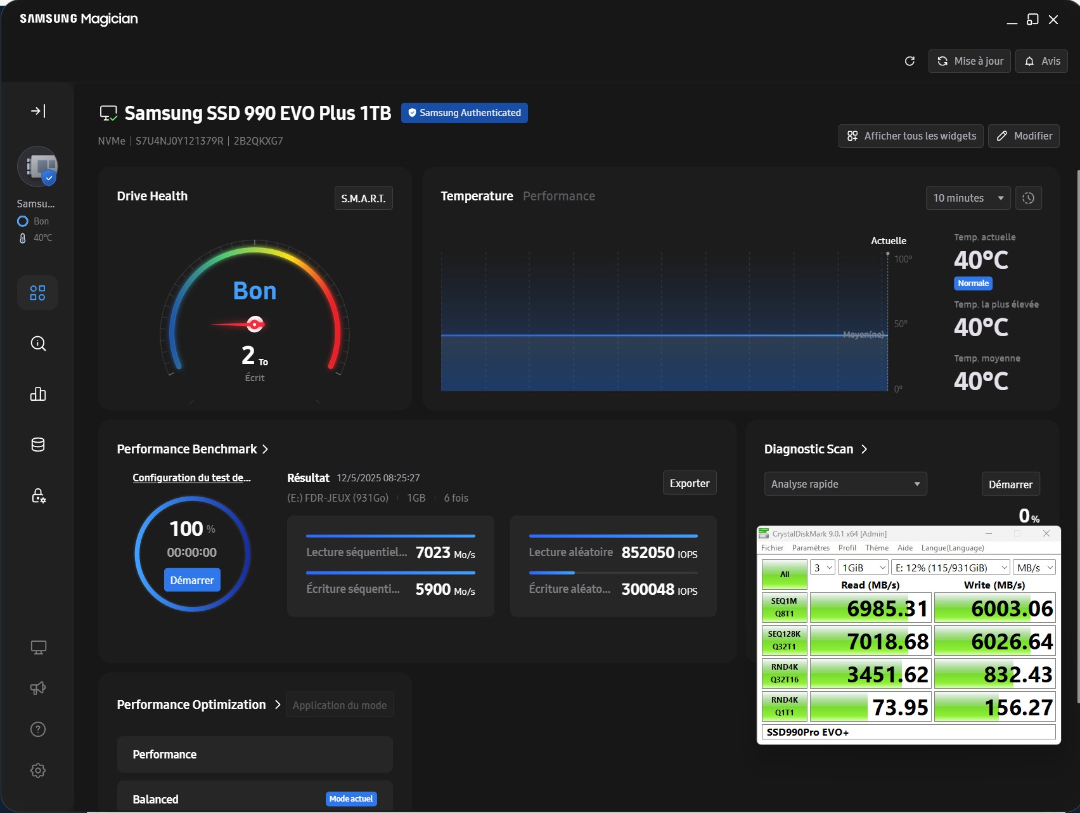Open the help question mark icon
The width and height of the screenshot is (1080, 813).
[x=38, y=729]
